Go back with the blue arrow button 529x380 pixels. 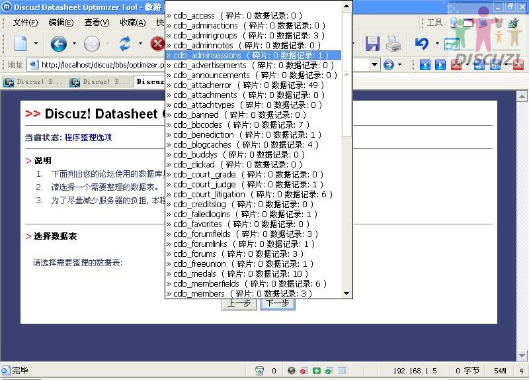(x=58, y=44)
